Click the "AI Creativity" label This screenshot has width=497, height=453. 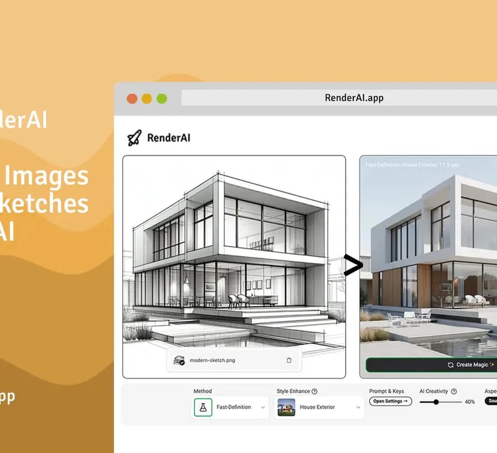(x=434, y=391)
